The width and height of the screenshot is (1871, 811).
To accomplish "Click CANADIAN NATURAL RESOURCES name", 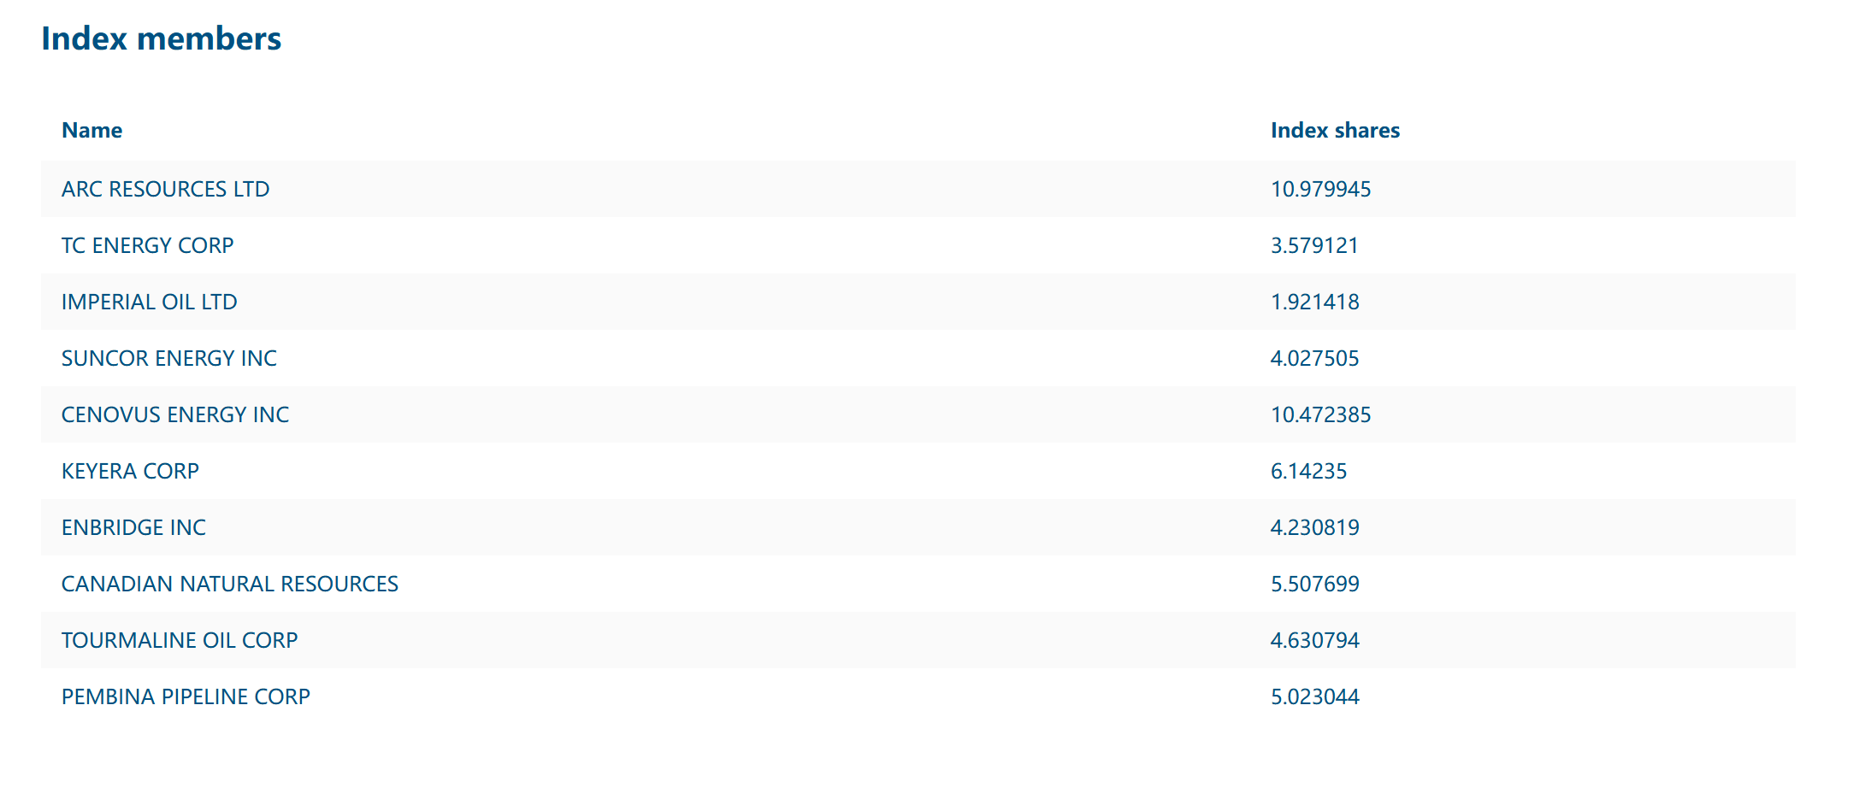I will click(229, 584).
